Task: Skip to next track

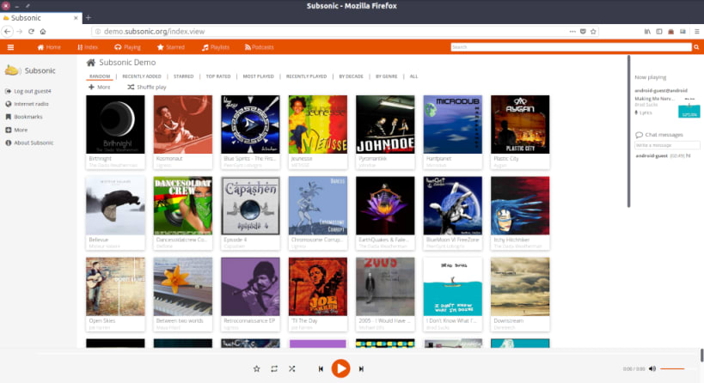Action: coord(361,368)
